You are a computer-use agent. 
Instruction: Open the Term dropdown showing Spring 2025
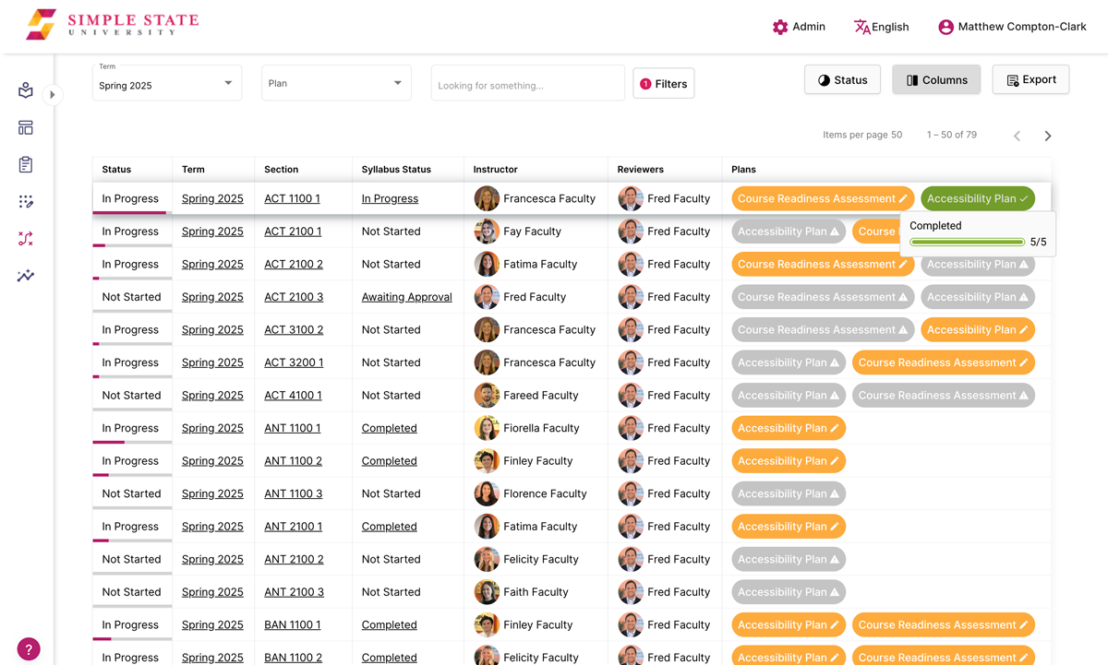click(166, 83)
